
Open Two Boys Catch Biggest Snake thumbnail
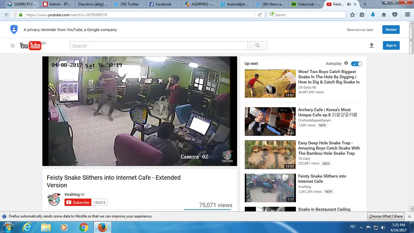click(x=270, y=84)
